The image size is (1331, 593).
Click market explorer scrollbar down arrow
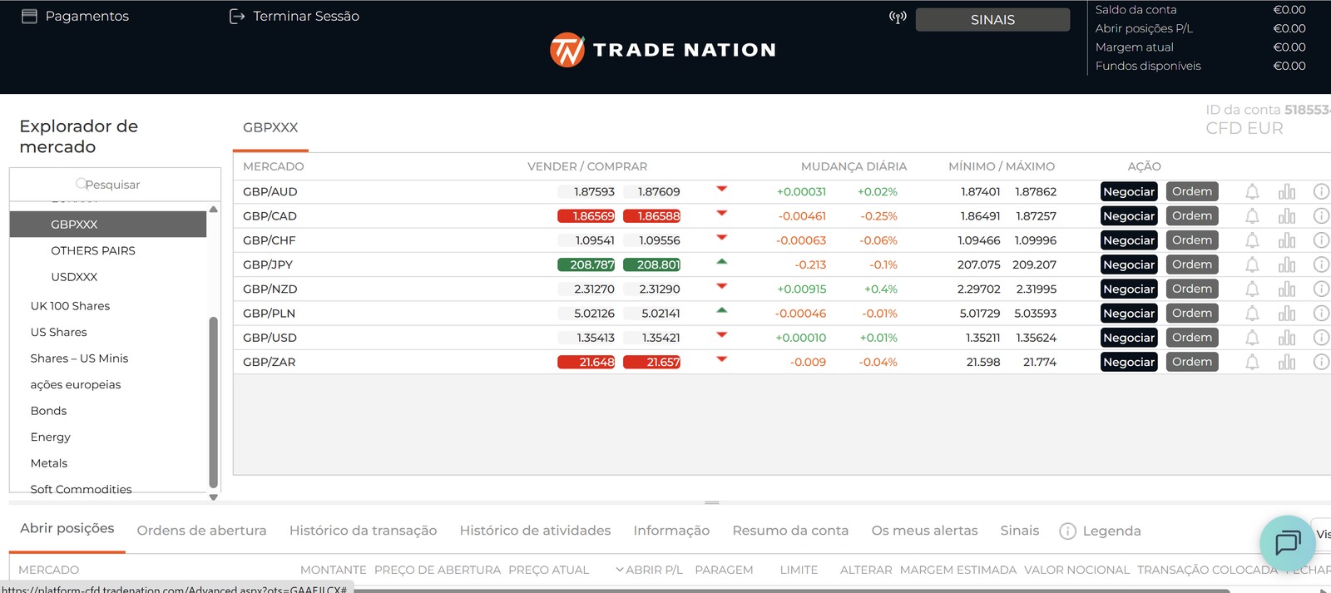[214, 497]
